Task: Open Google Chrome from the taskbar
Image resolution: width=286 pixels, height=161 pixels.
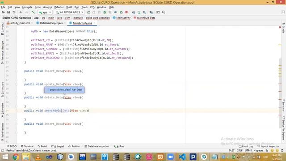Action: [x=16, y=157]
